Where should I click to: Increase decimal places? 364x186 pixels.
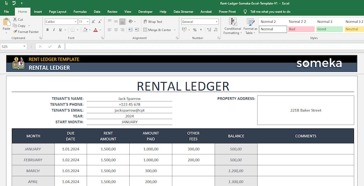209,30
